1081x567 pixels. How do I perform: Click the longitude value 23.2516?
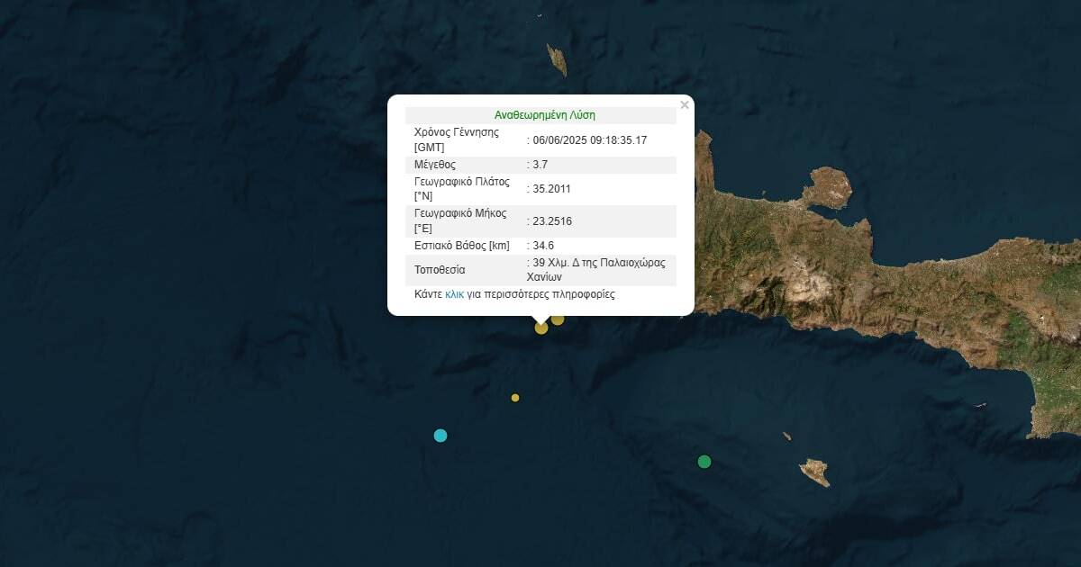pos(552,221)
